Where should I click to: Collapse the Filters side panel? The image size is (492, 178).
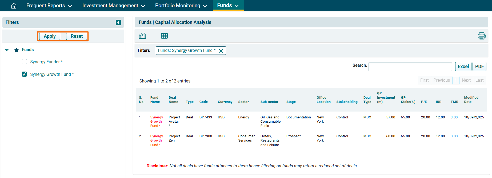(x=118, y=22)
